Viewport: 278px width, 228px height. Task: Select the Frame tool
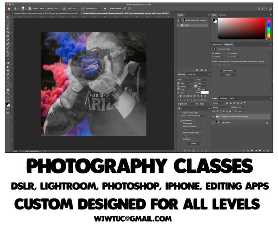click(8, 36)
